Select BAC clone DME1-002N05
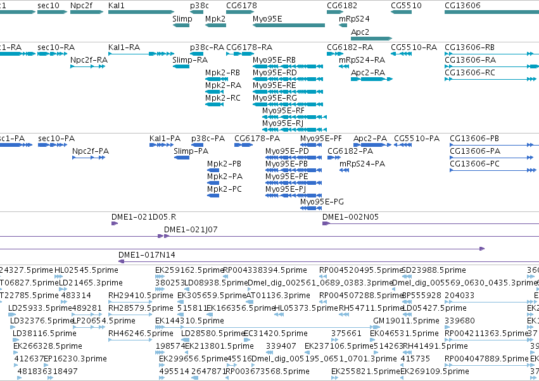This screenshot has height=381, width=539. click(350, 217)
